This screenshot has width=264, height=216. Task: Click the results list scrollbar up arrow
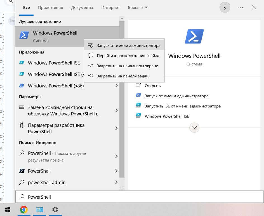pos(122,19)
